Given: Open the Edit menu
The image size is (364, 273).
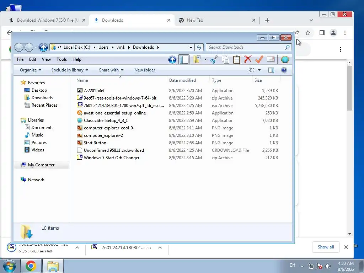Looking at the screenshot, I should [x=32, y=59].
